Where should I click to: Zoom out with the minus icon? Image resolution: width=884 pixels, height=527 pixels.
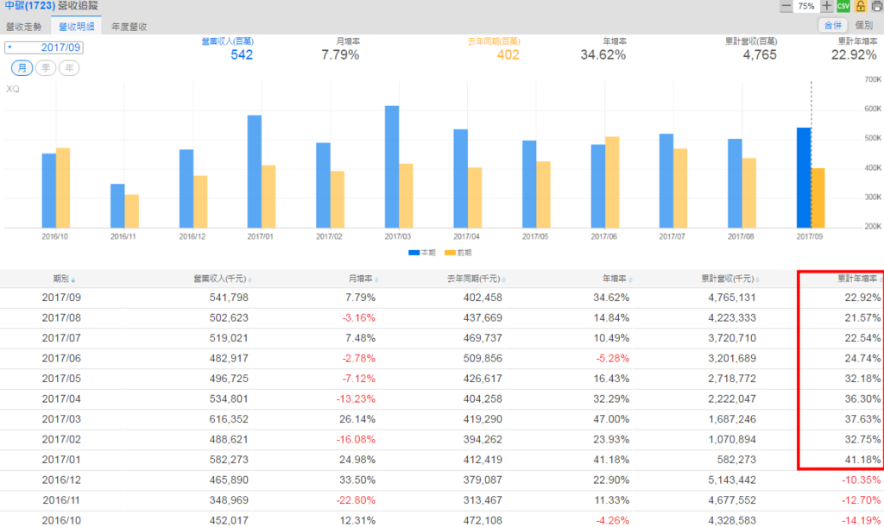pos(786,6)
